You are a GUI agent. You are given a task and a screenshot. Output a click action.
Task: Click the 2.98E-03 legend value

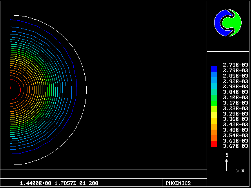click(x=235, y=86)
